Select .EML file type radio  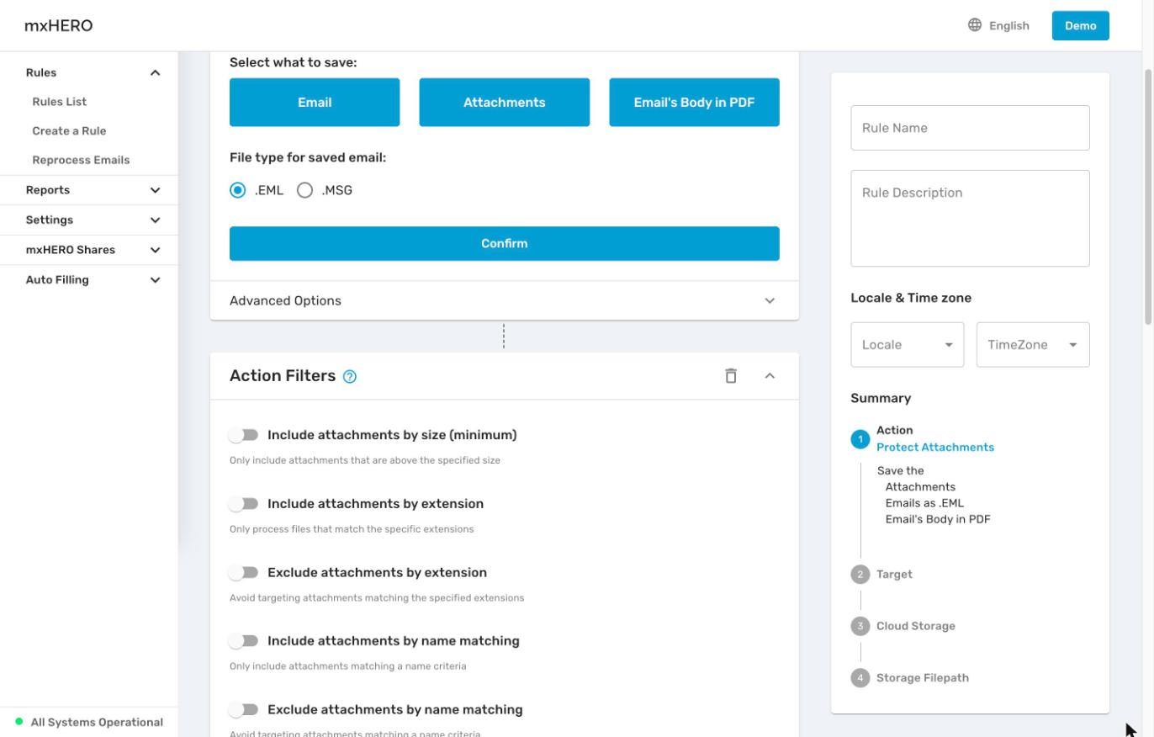click(x=238, y=190)
